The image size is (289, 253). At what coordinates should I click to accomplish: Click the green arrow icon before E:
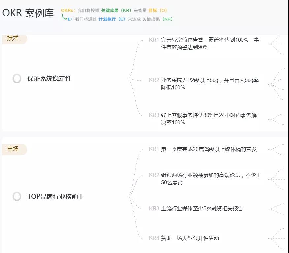coord(64,17)
